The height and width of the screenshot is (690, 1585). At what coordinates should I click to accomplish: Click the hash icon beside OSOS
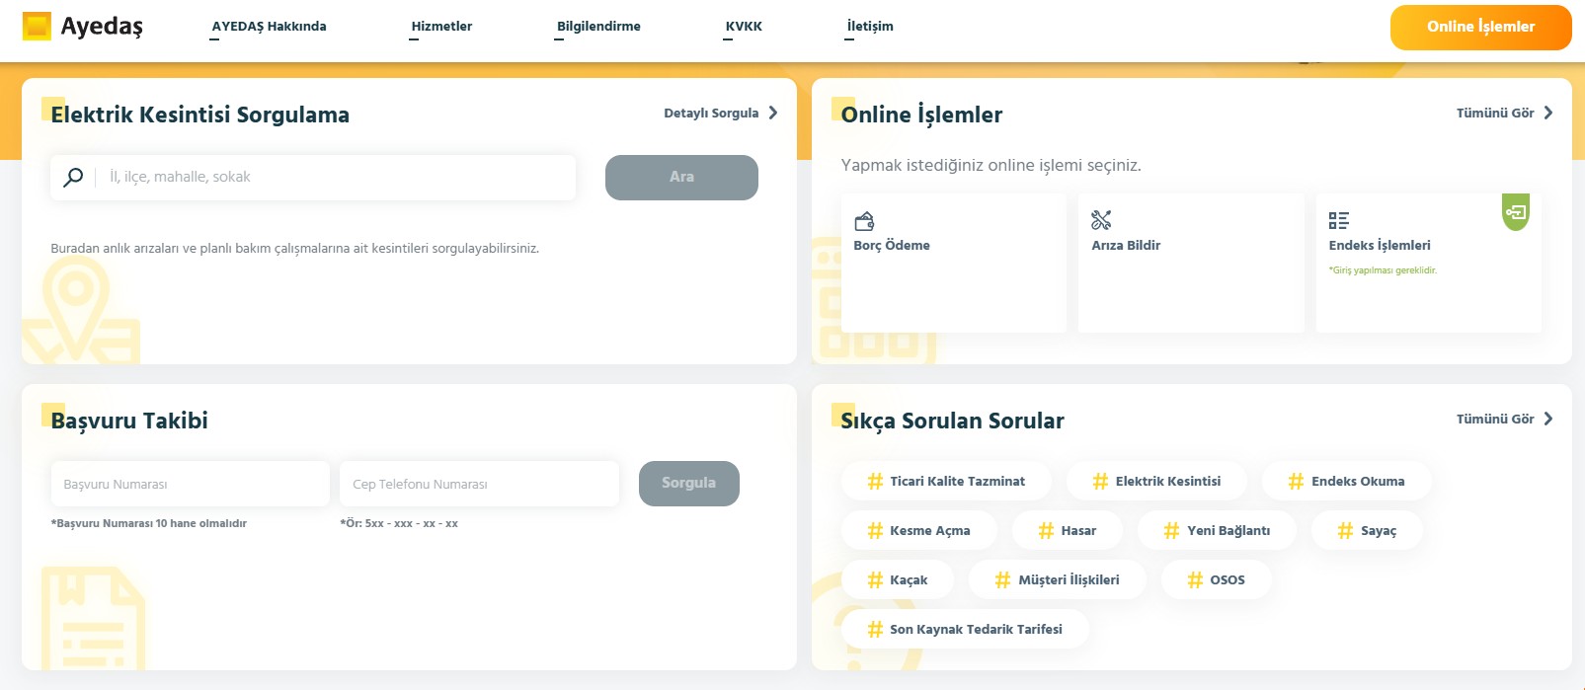coord(1194,580)
